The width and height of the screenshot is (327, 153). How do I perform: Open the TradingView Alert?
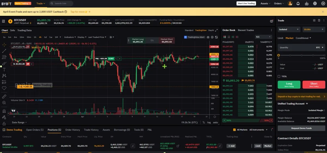coord(194,37)
